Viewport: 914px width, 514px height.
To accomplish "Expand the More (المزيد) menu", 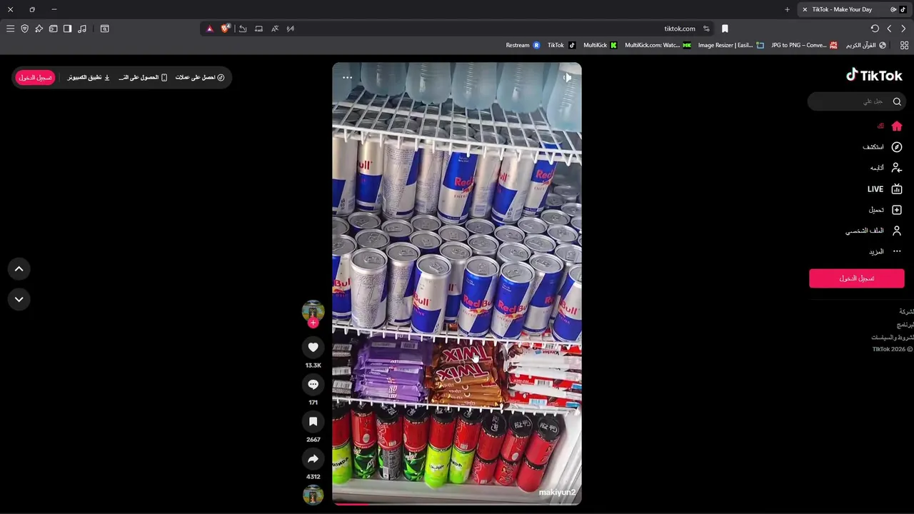I will (885, 251).
